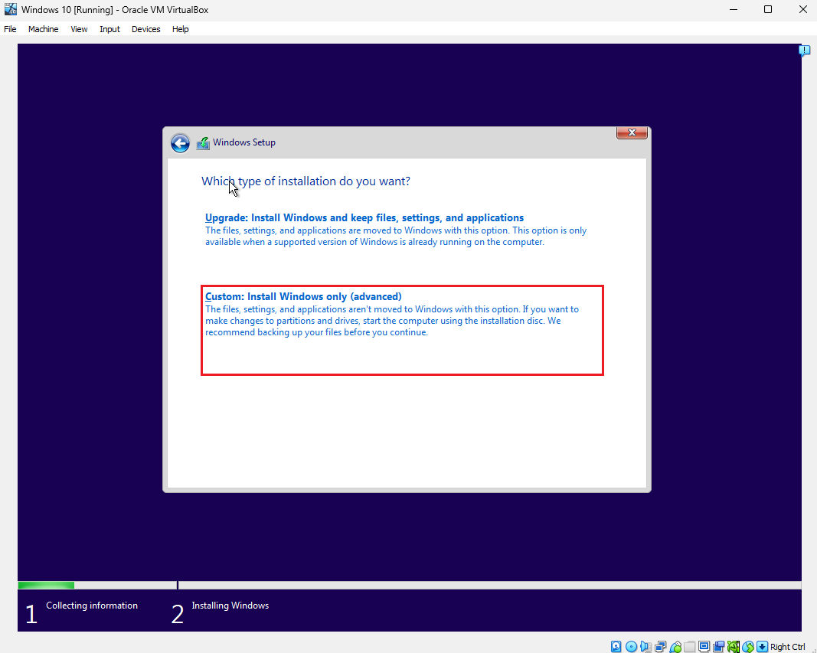Click the back arrow in Windows Setup
This screenshot has height=653, width=817.
(x=180, y=143)
